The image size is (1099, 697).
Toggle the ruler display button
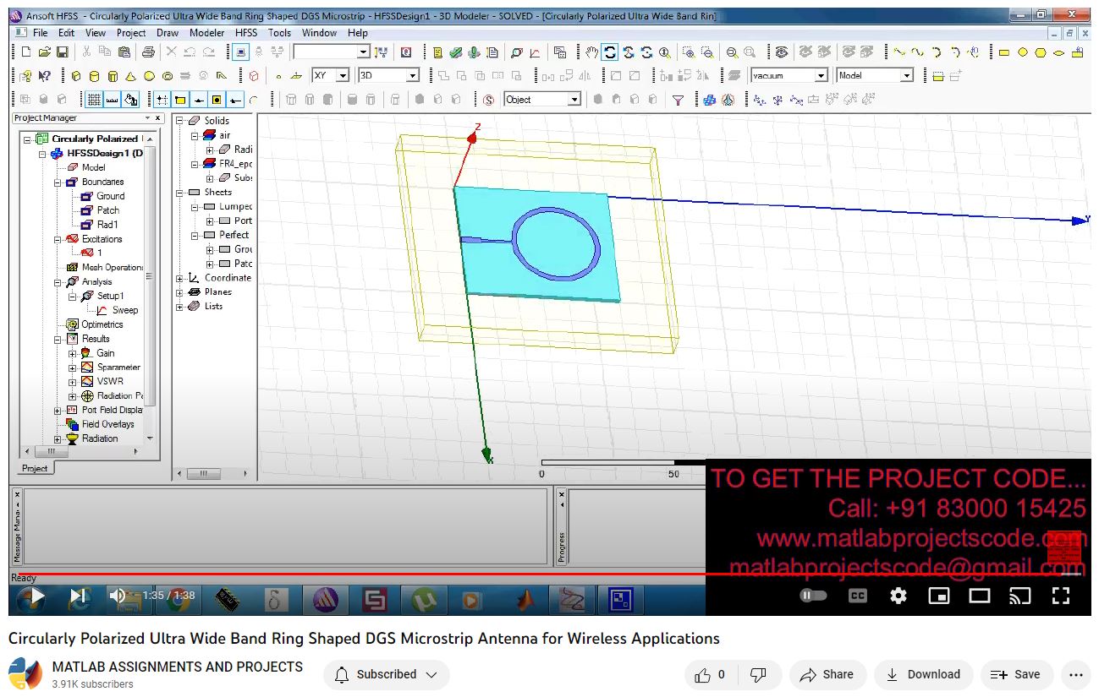click(x=112, y=100)
